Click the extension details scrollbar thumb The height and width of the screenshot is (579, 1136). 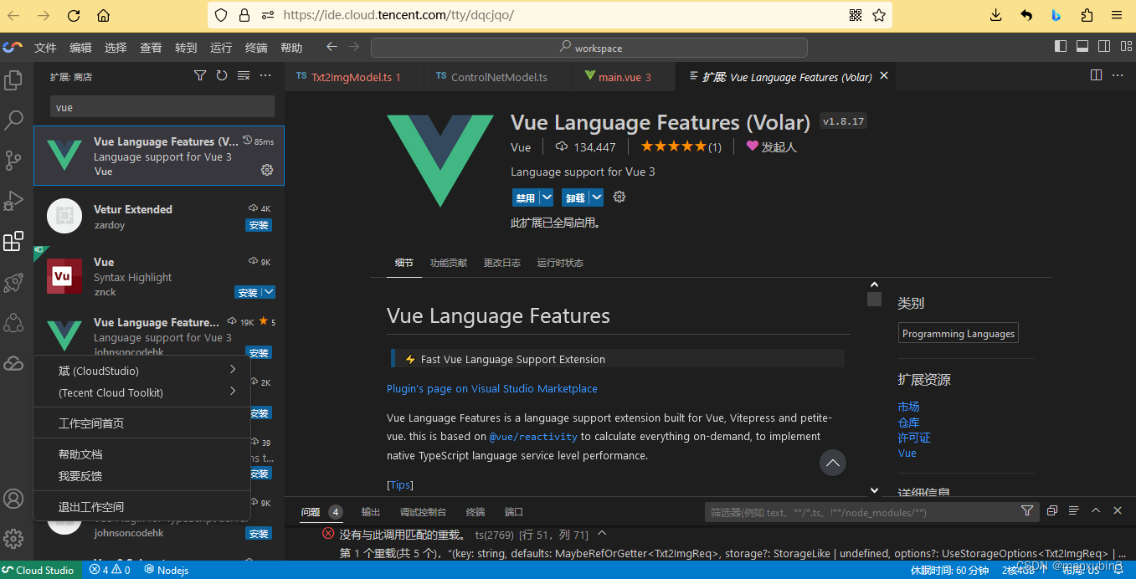[x=874, y=299]
